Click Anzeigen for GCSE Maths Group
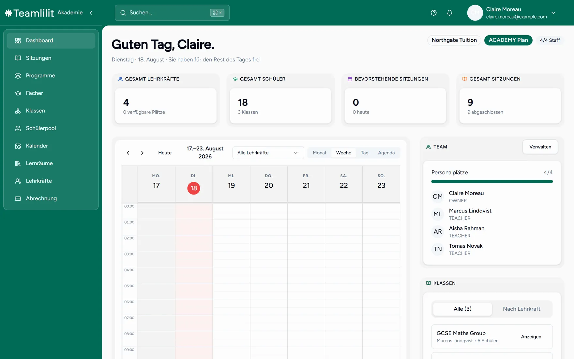This screenshot has height=359, width=574. (531, 337)
